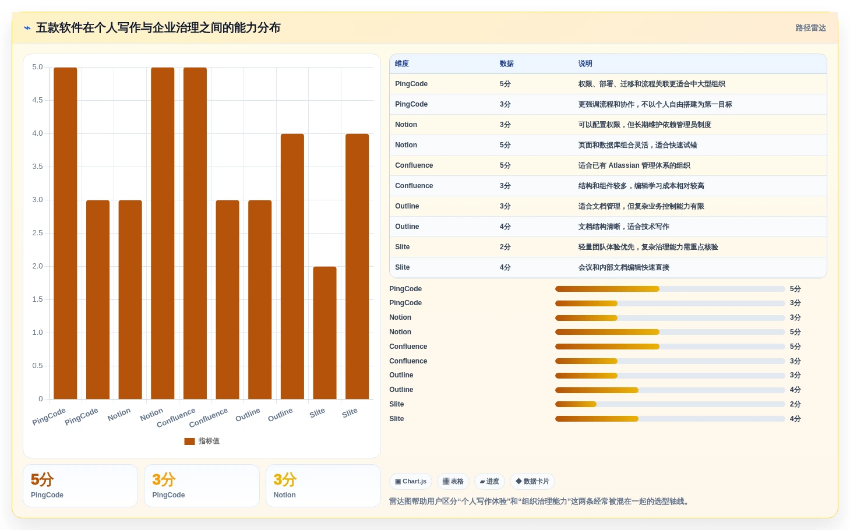Click the Notion progress bar showing 5分
This screenshot has width=850, height=530.
[670, 332]
